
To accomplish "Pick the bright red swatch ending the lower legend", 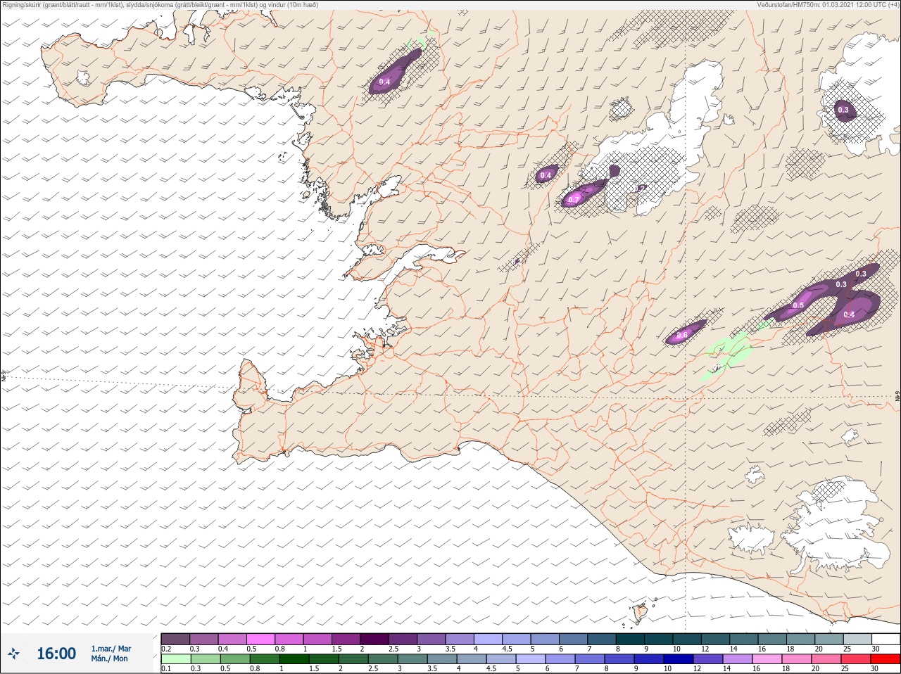I will pos(886,659).
